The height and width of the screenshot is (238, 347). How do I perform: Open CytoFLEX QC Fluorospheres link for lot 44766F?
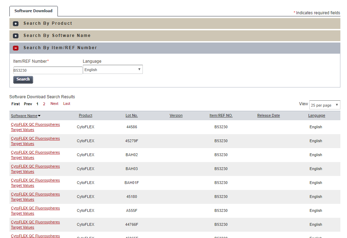(x=36, y=225)
